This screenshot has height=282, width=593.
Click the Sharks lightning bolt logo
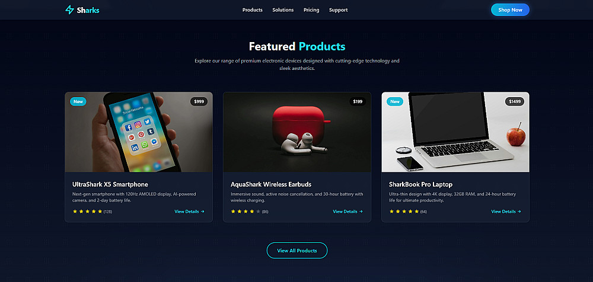coord(69,10)
